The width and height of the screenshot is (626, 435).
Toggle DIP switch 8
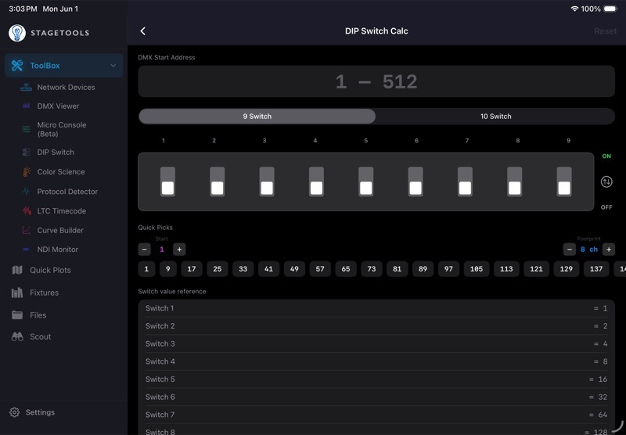[x=515, y=182]
